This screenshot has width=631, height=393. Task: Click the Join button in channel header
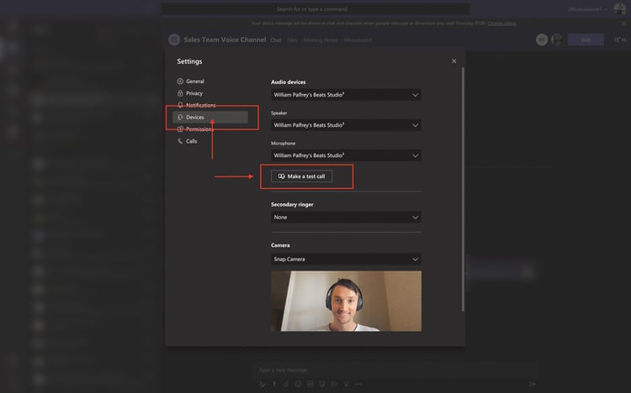coord(586,39)
